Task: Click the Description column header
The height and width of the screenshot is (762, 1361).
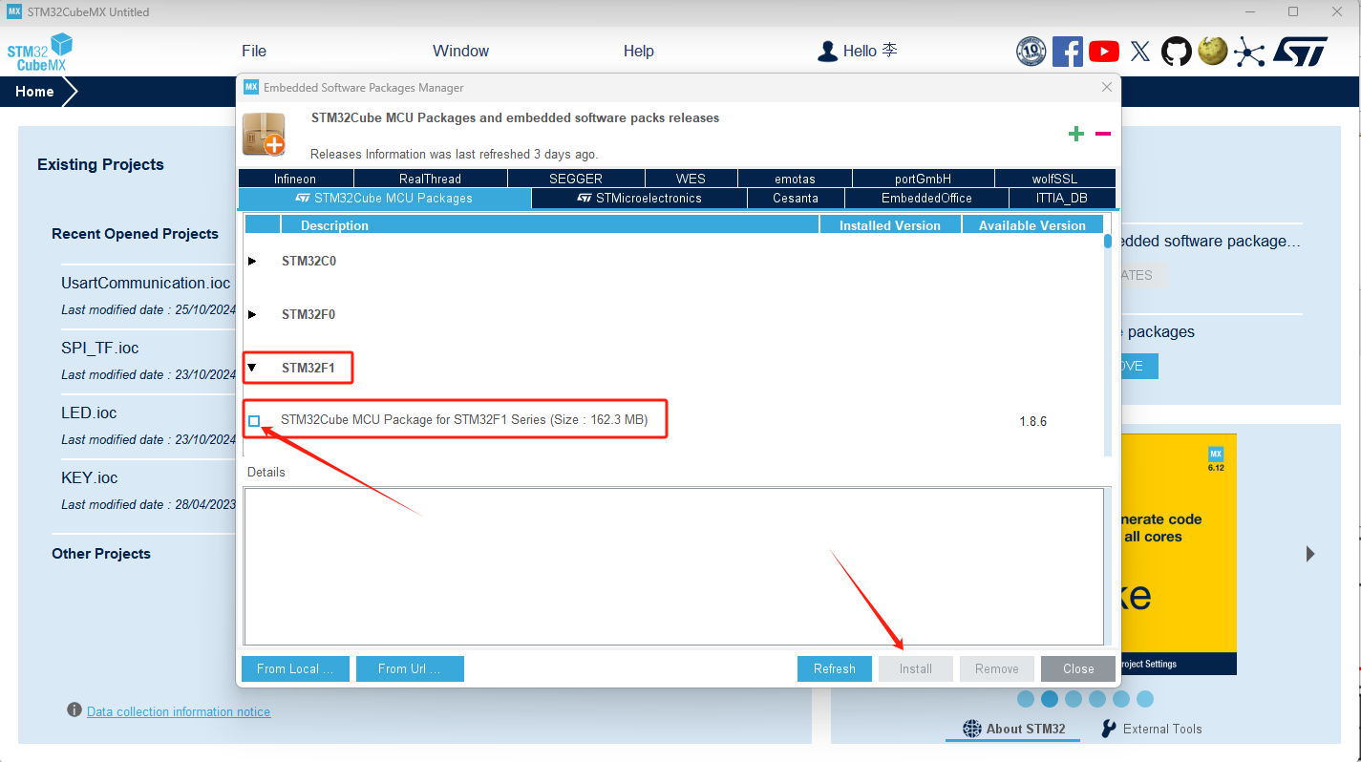Action: point(549,225)
